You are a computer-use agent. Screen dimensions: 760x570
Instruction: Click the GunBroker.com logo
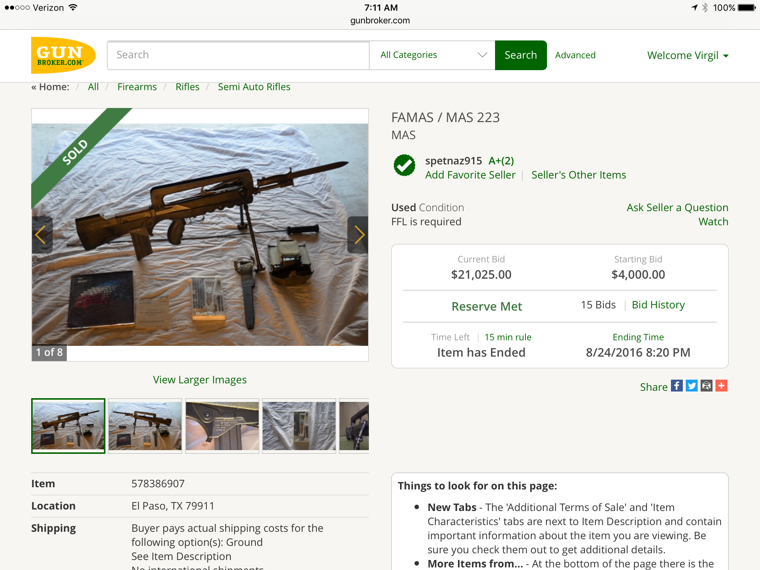tap(63, 55)
